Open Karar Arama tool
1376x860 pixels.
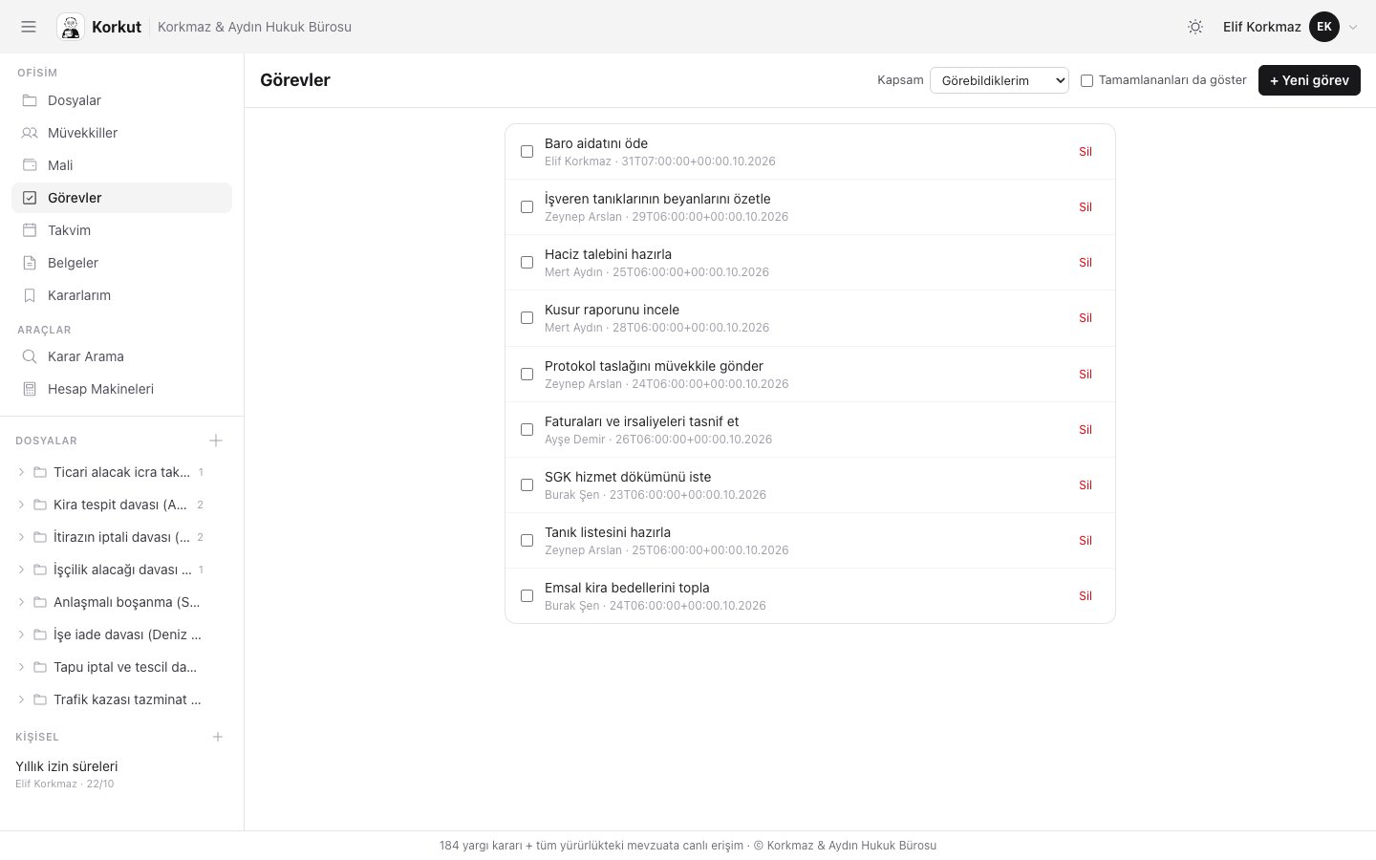coord(121,356)
